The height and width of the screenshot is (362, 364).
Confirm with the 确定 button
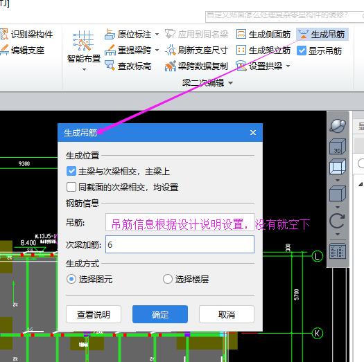[160, 314]
